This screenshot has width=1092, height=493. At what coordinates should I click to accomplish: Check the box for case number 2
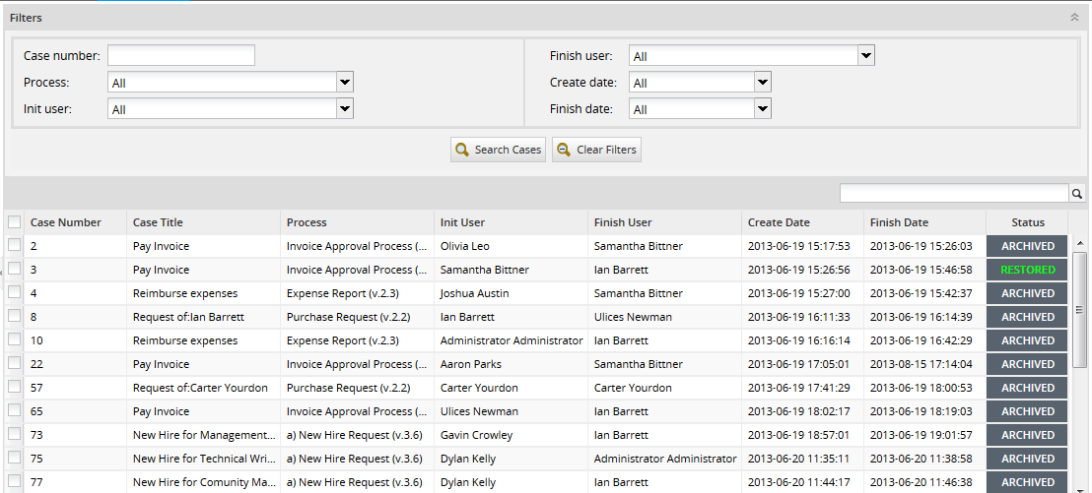pos(14,246)
